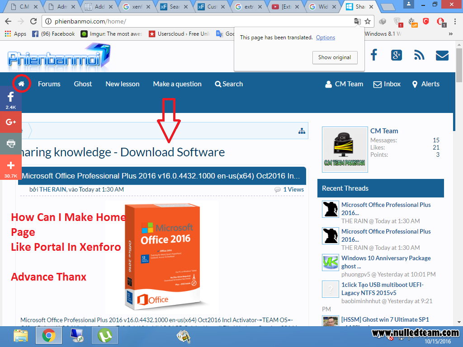Open the photo editor icon in the taskbar
The height and width of the screenshot is (347, 463).
point(184,337)
